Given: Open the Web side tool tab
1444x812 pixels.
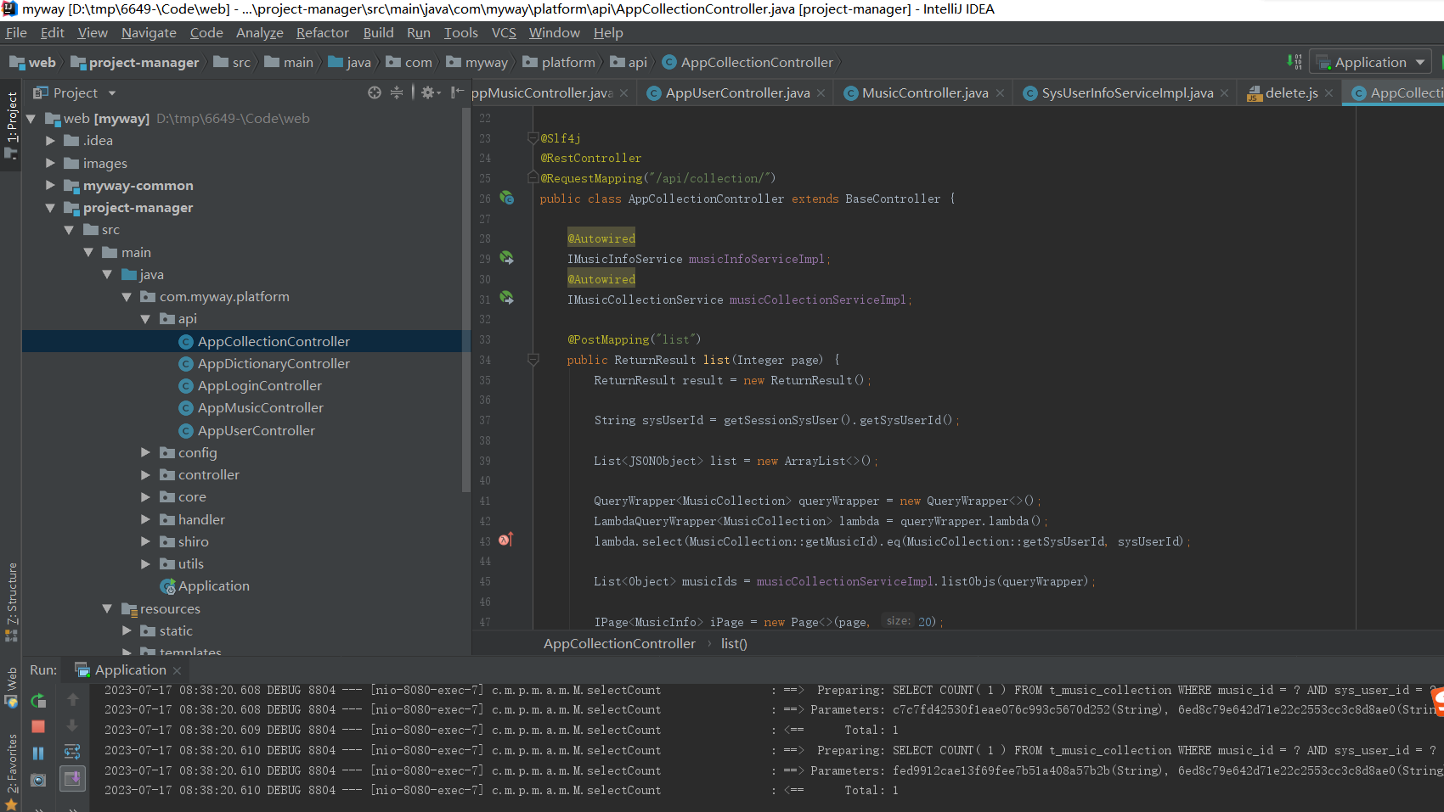Looking at the screenshot, I should pos(11,686).
